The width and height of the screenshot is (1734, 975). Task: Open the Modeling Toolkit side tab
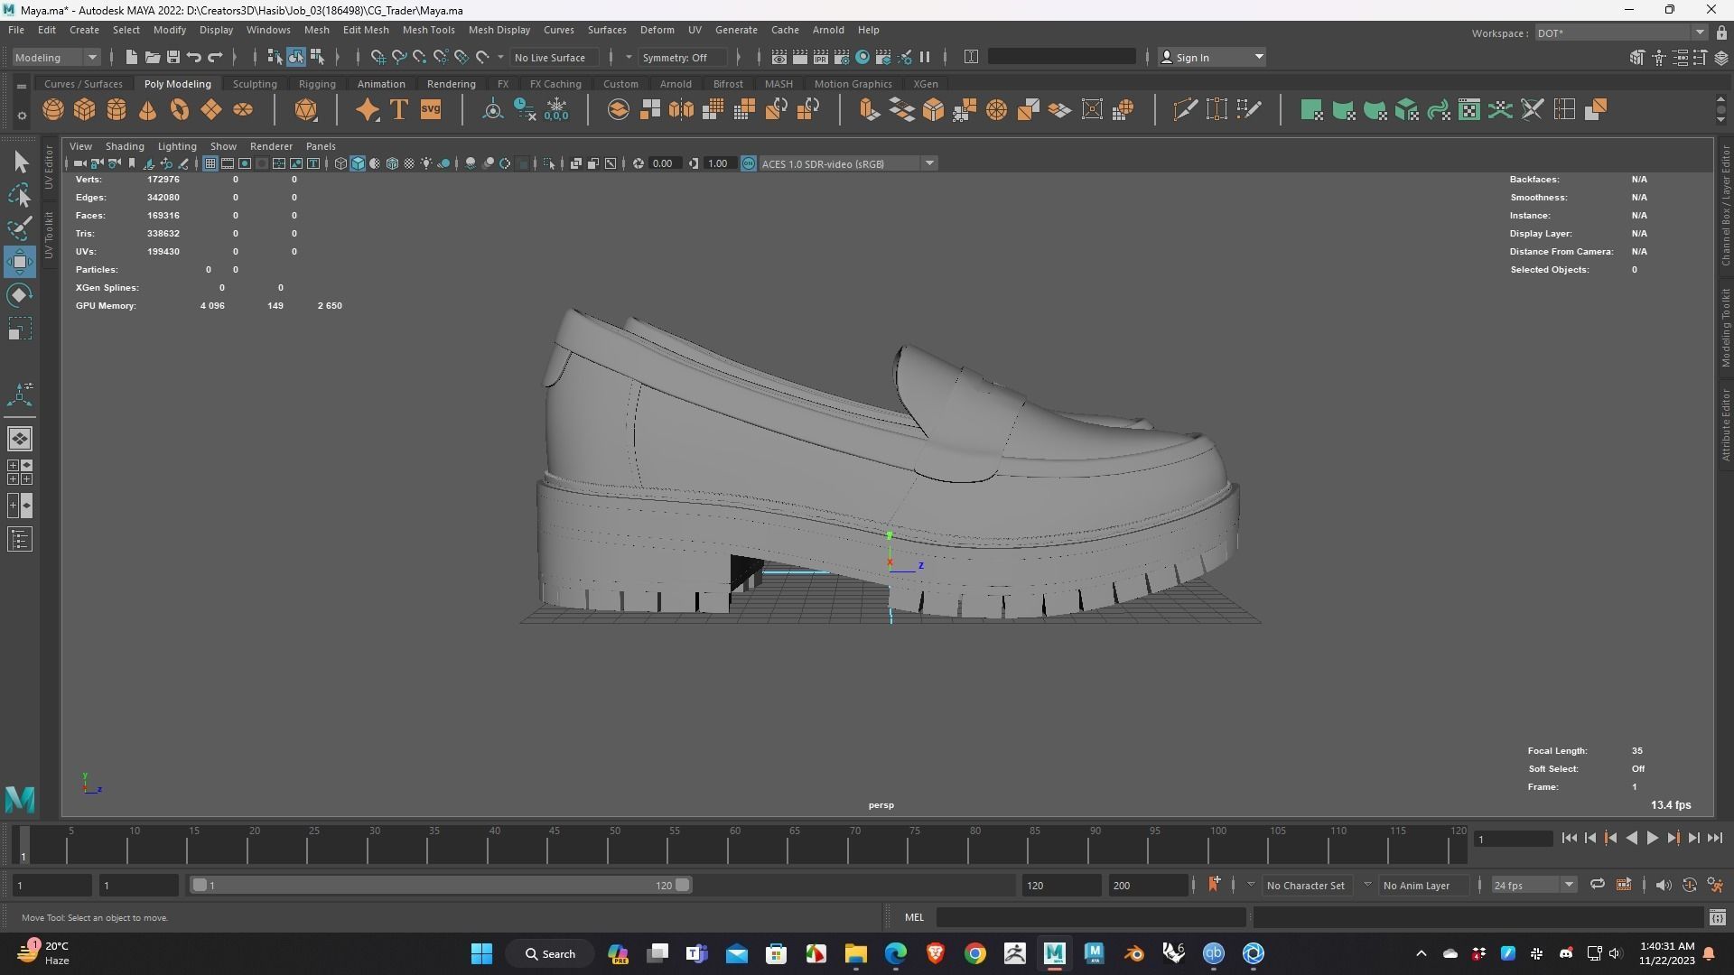point(1726,328)
